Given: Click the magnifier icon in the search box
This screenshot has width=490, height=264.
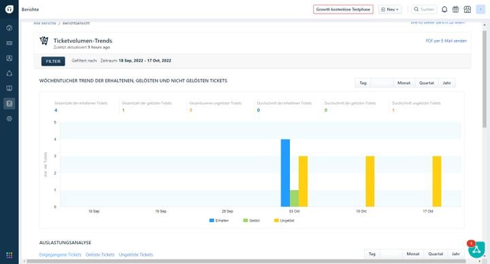Looking at the screenshot, I should pos(416,10).
